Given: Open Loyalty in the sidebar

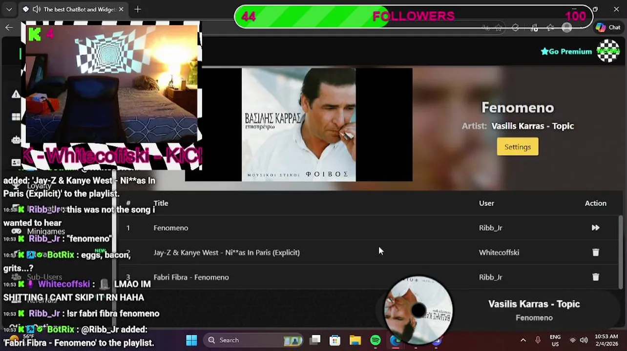Looking at the screenshot, I should (39, 186).
